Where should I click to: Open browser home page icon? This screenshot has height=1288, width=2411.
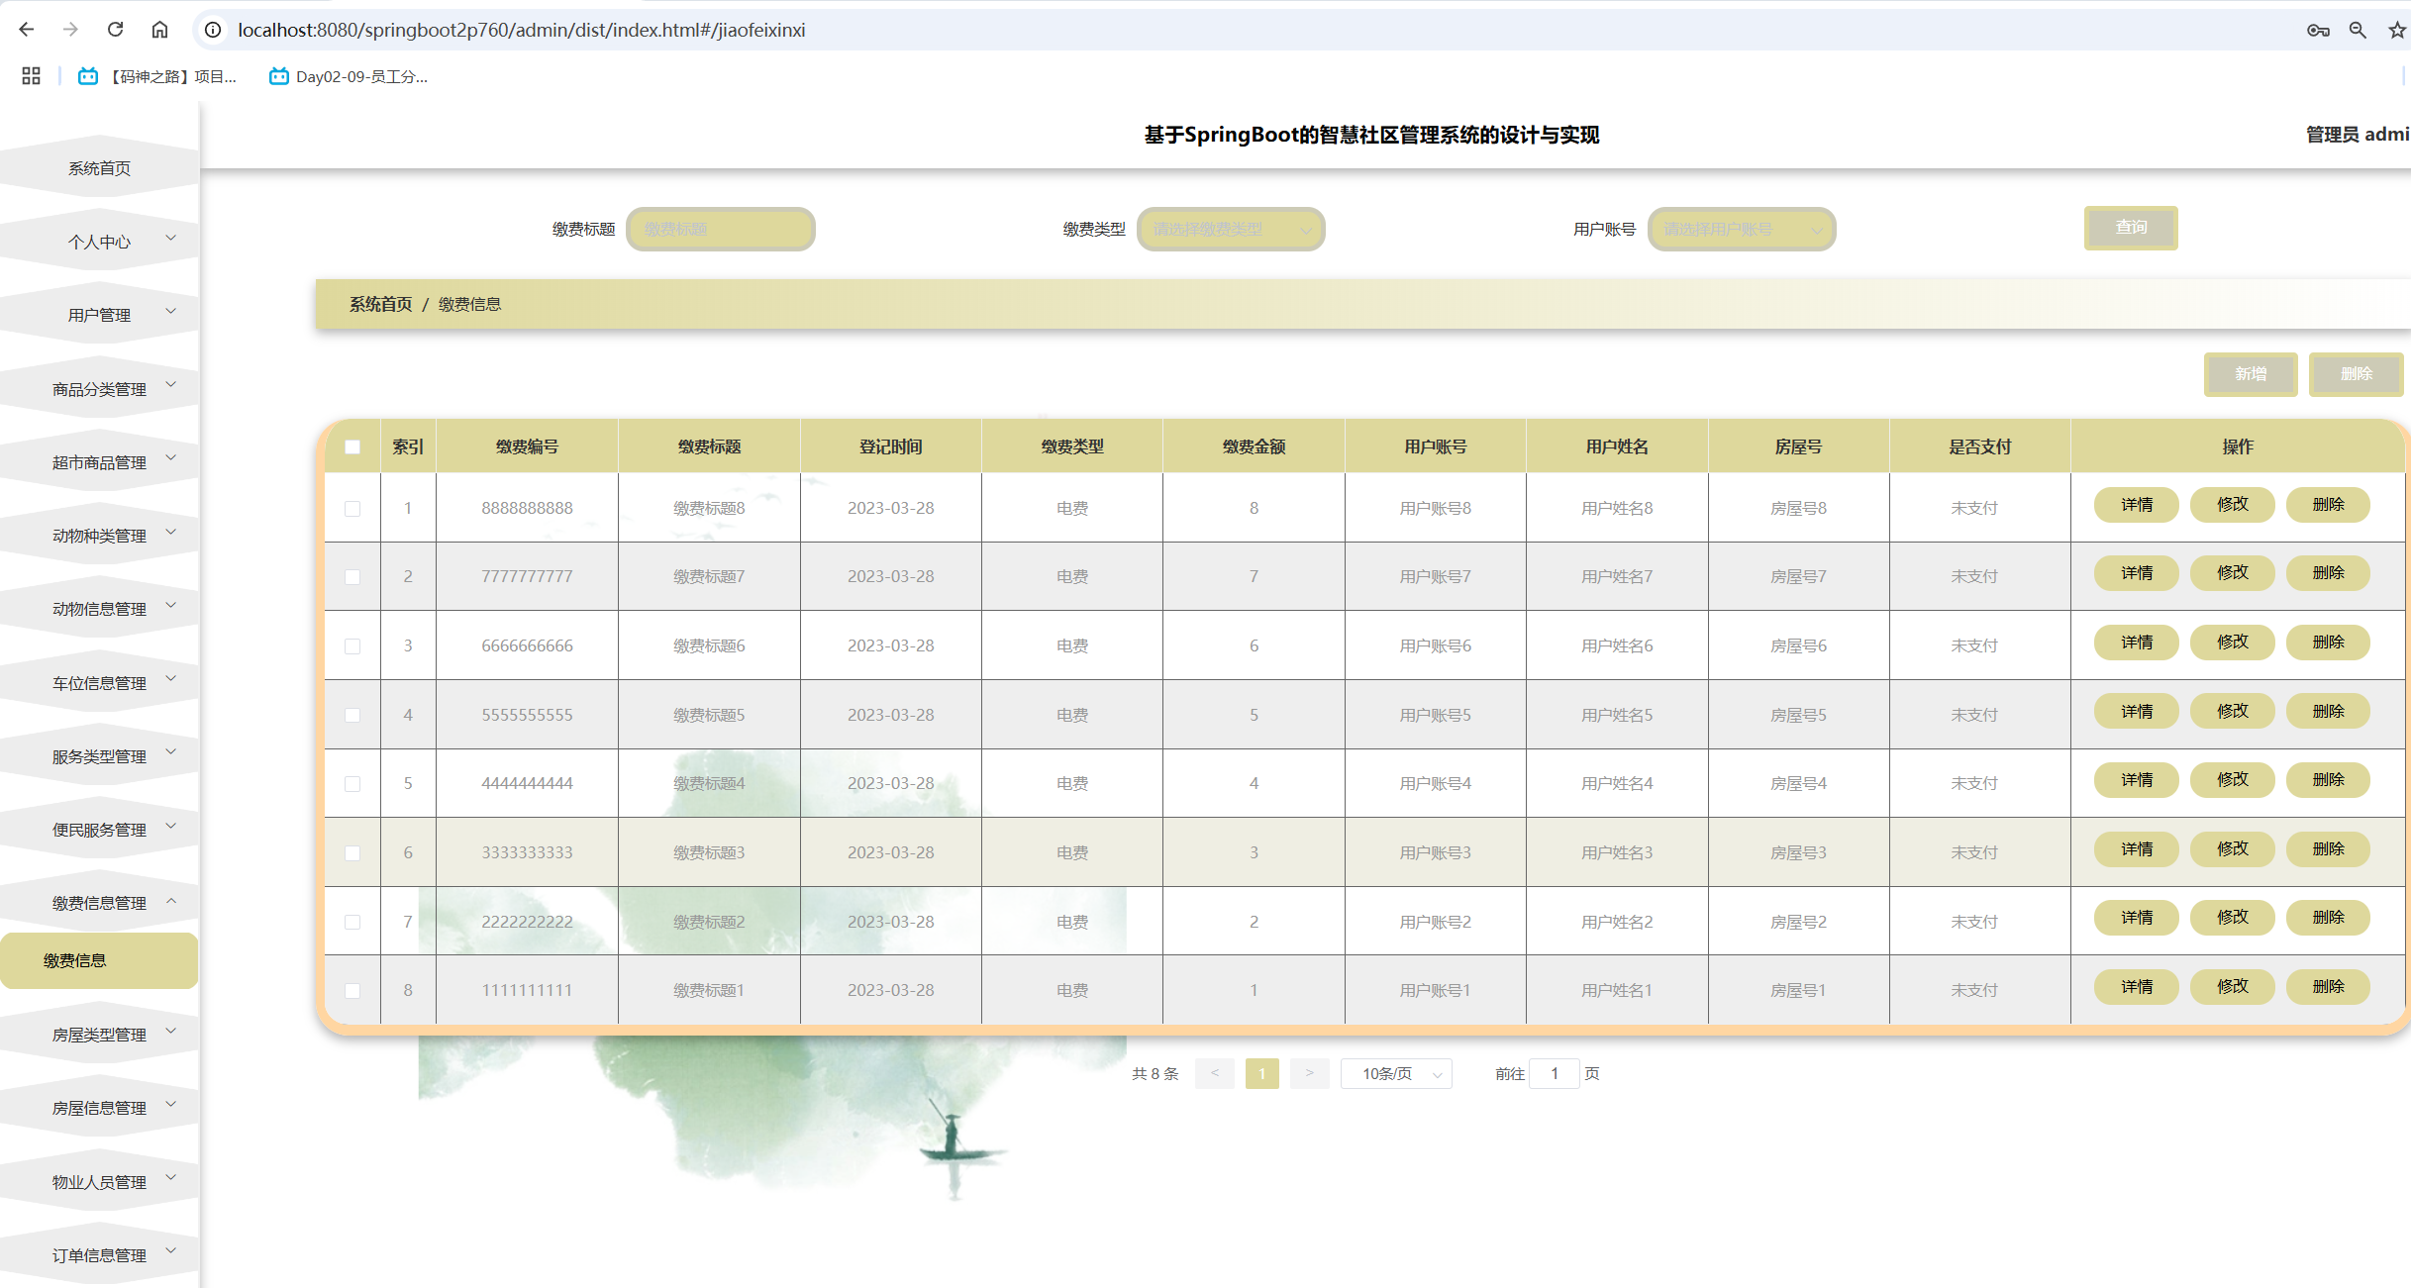[x=159, y=30]
